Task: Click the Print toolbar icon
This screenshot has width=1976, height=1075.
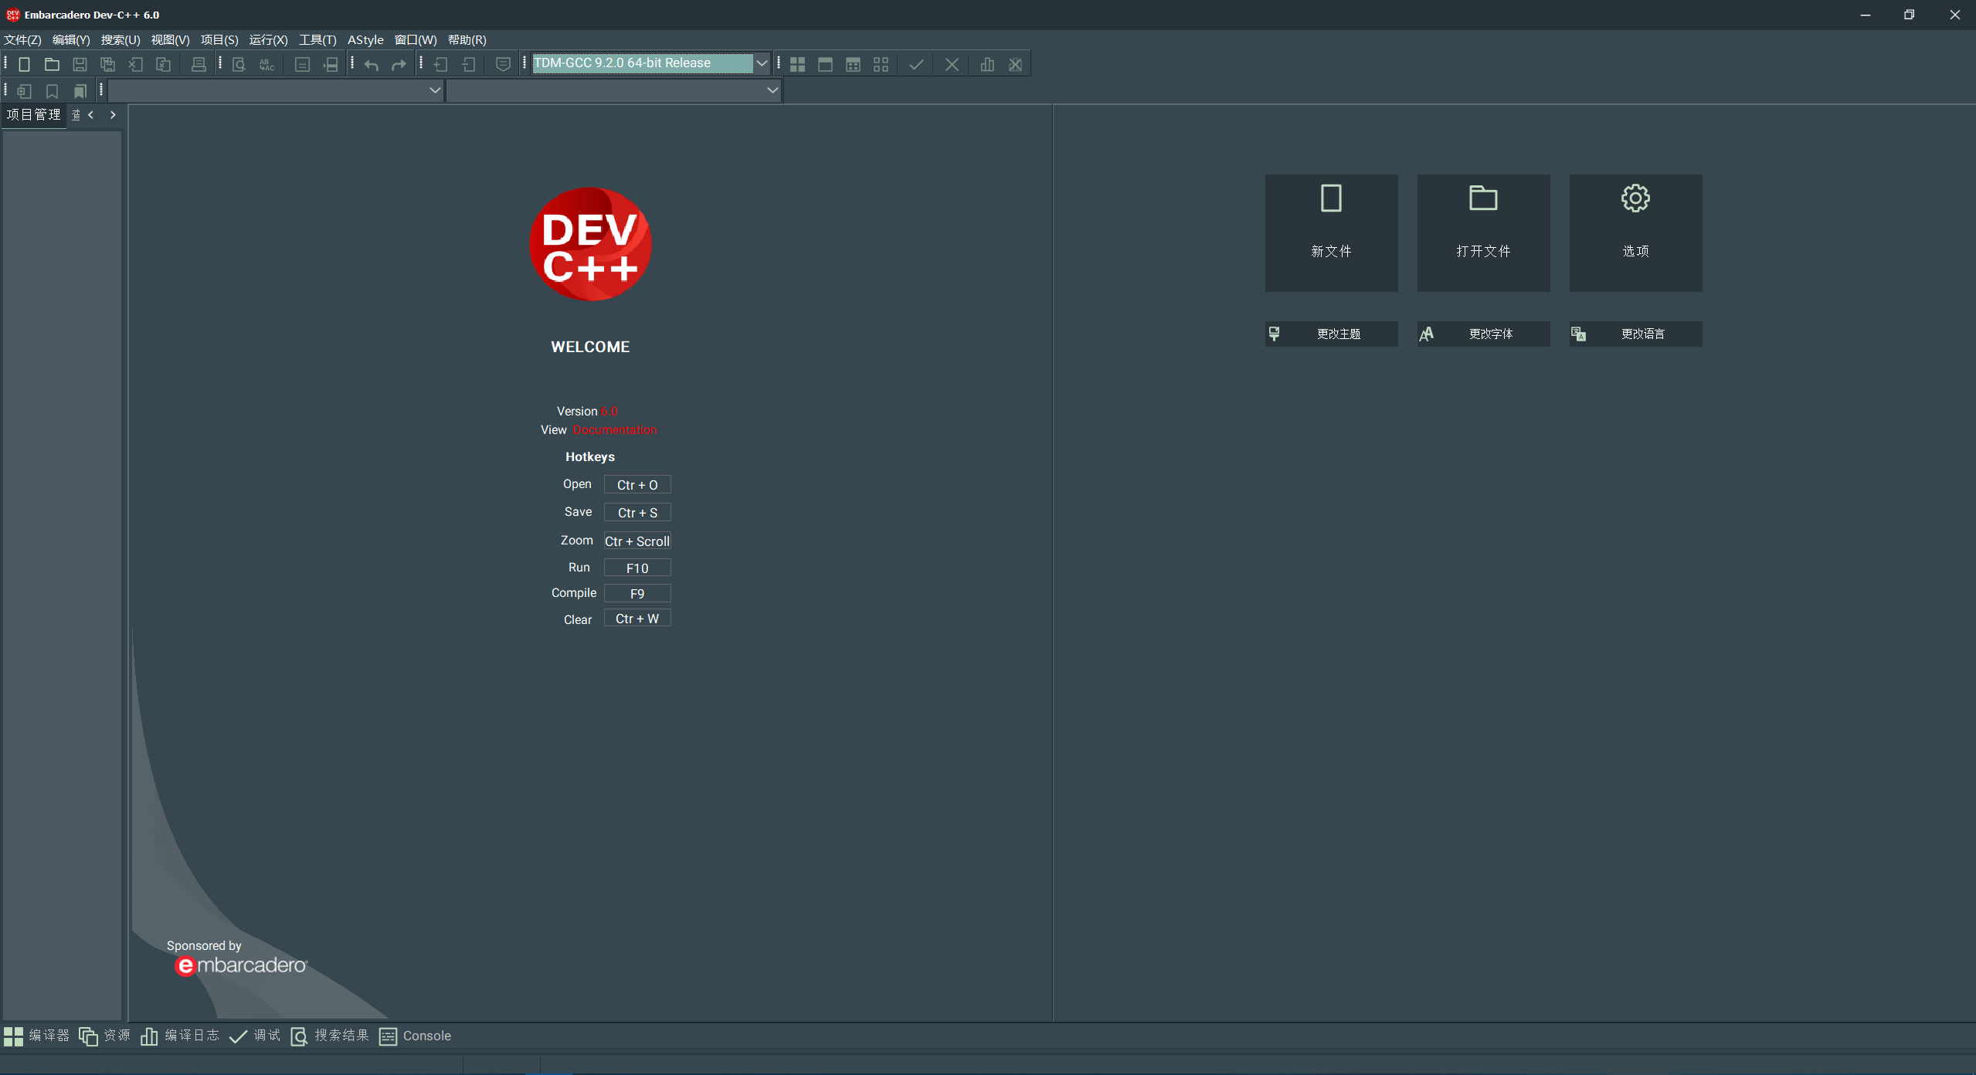Action: pos(199,64)
